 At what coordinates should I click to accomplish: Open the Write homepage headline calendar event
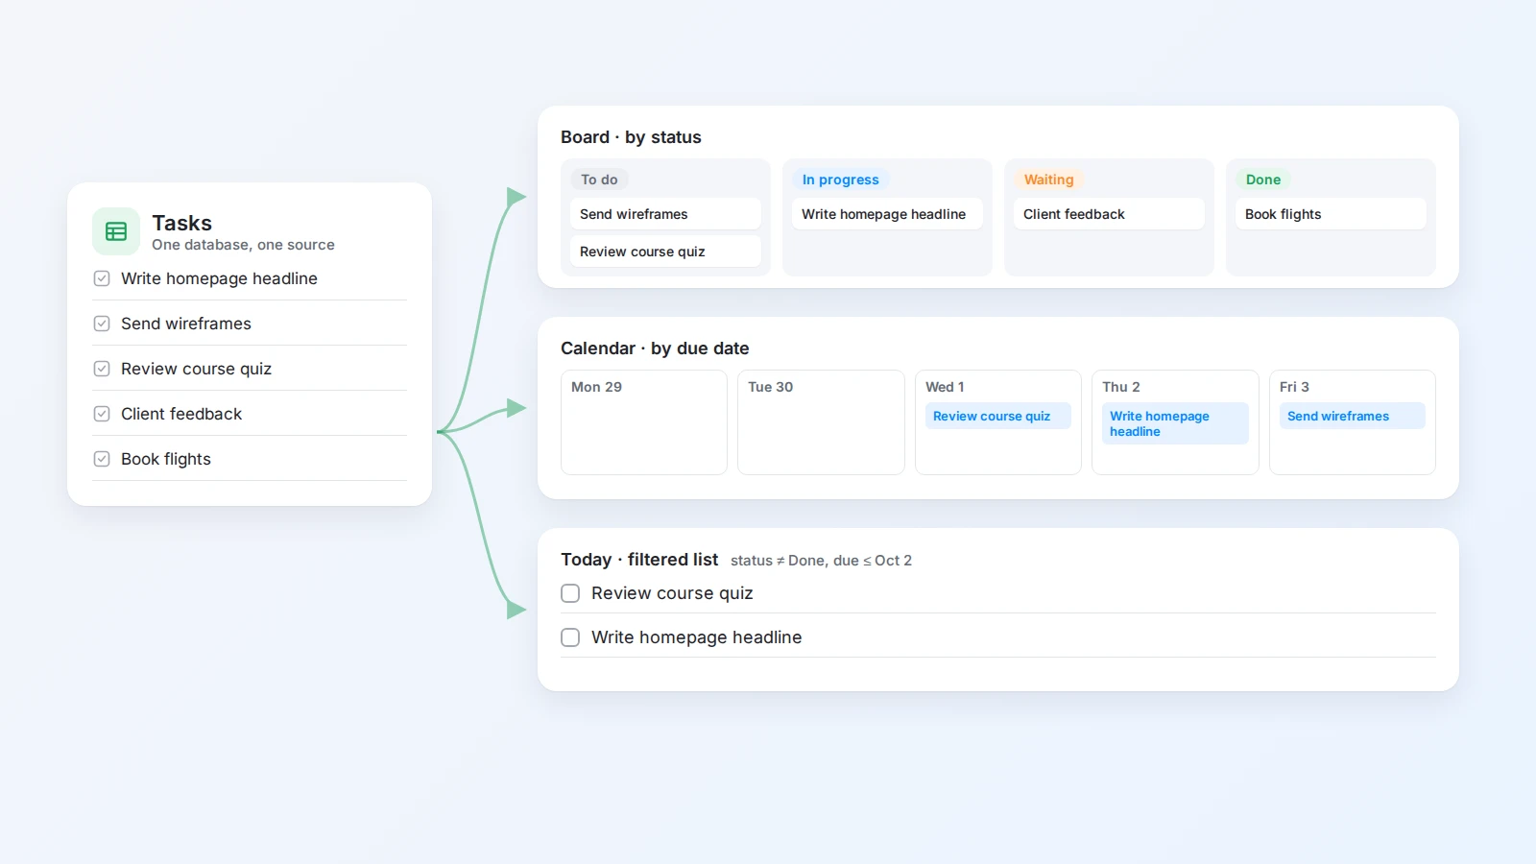pos(1175,423)
